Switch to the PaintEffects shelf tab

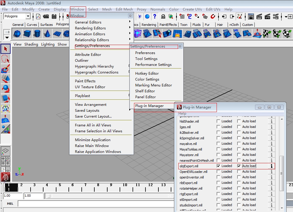click(x=168, y=25)
